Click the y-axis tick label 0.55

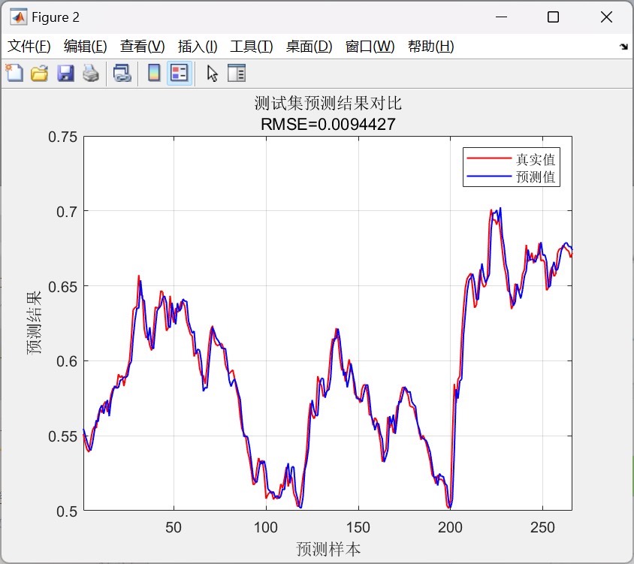(x=62, y=436)
